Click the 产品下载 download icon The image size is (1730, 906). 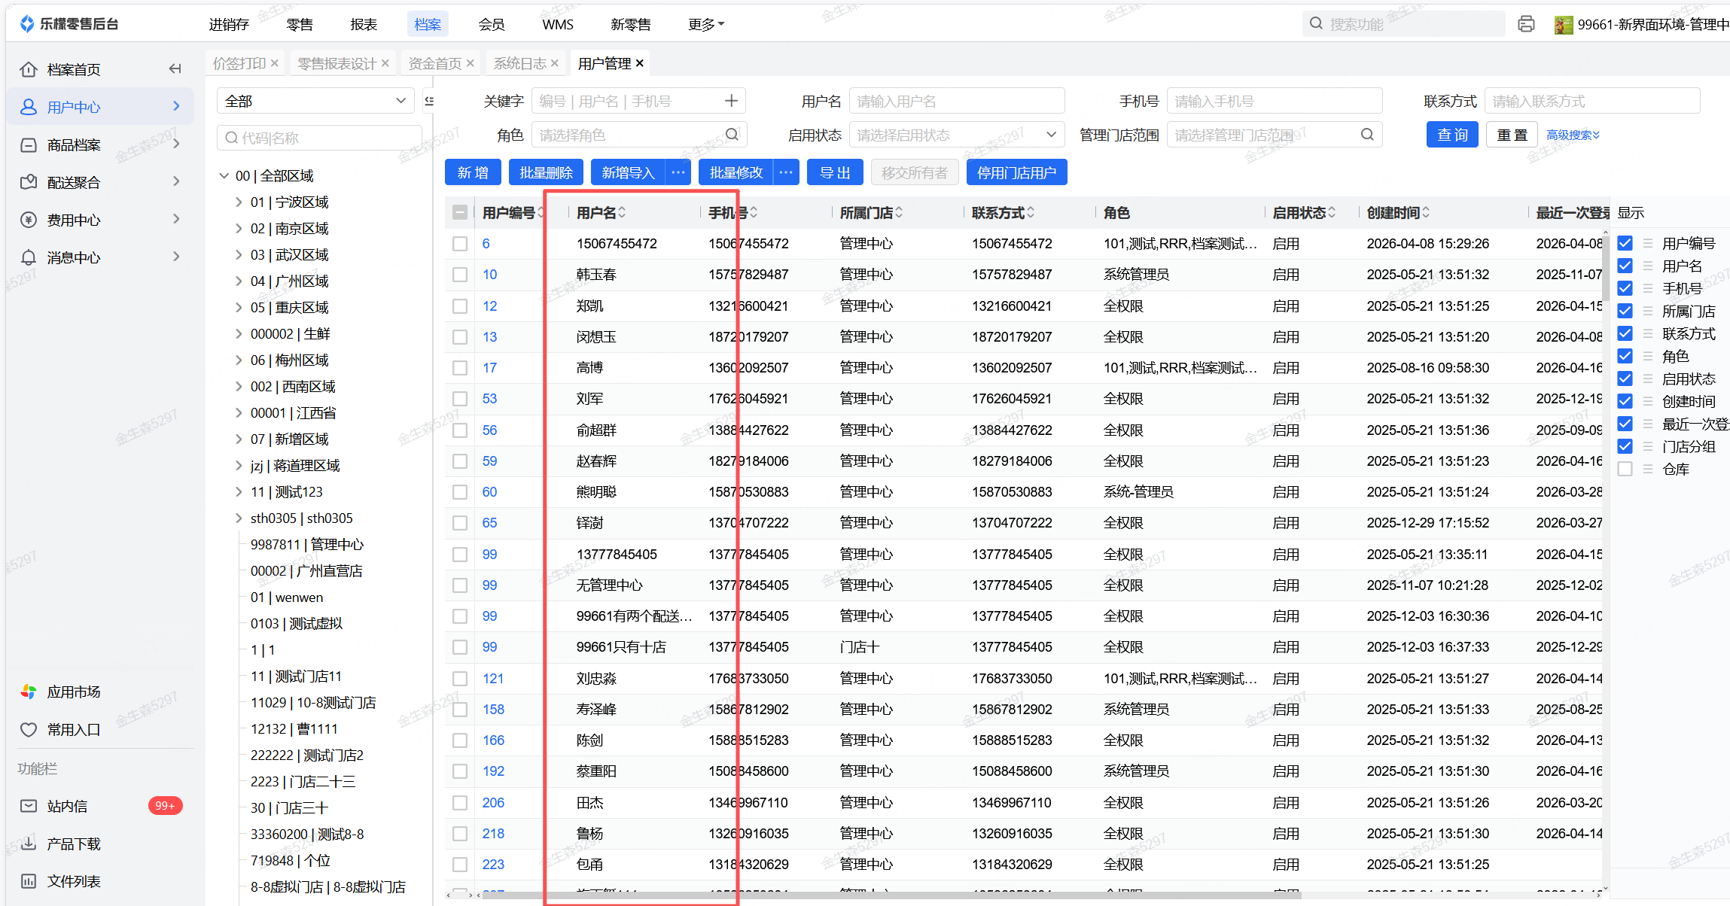pyautogui.click(x=29, y=844)
